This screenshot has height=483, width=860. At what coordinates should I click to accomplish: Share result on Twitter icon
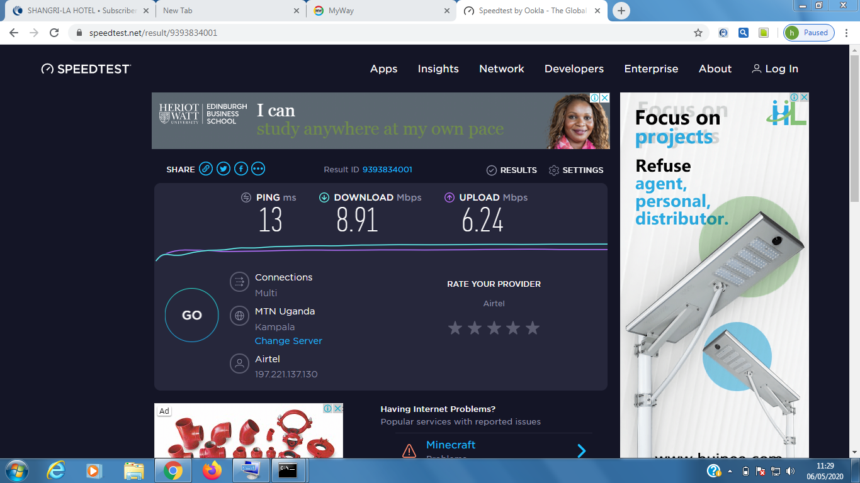pos(223,169)
